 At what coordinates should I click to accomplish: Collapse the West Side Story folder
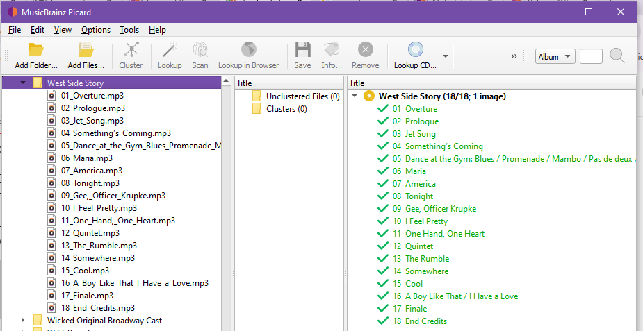[24, 83]
